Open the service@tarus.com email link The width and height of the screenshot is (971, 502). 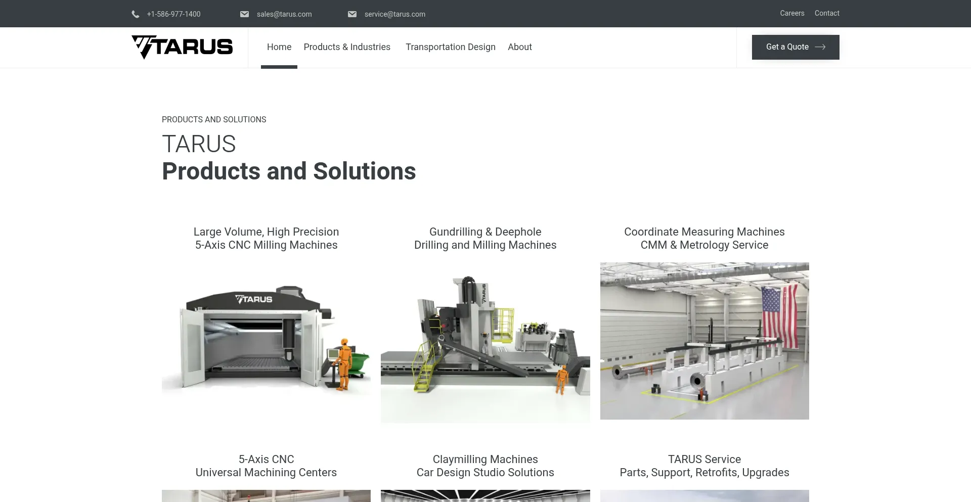click(395, 14)
